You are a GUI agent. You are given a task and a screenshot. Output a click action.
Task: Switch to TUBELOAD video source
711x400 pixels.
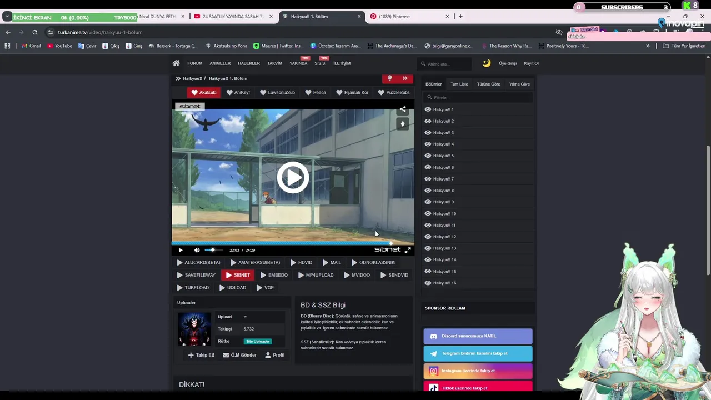[193, 288]
